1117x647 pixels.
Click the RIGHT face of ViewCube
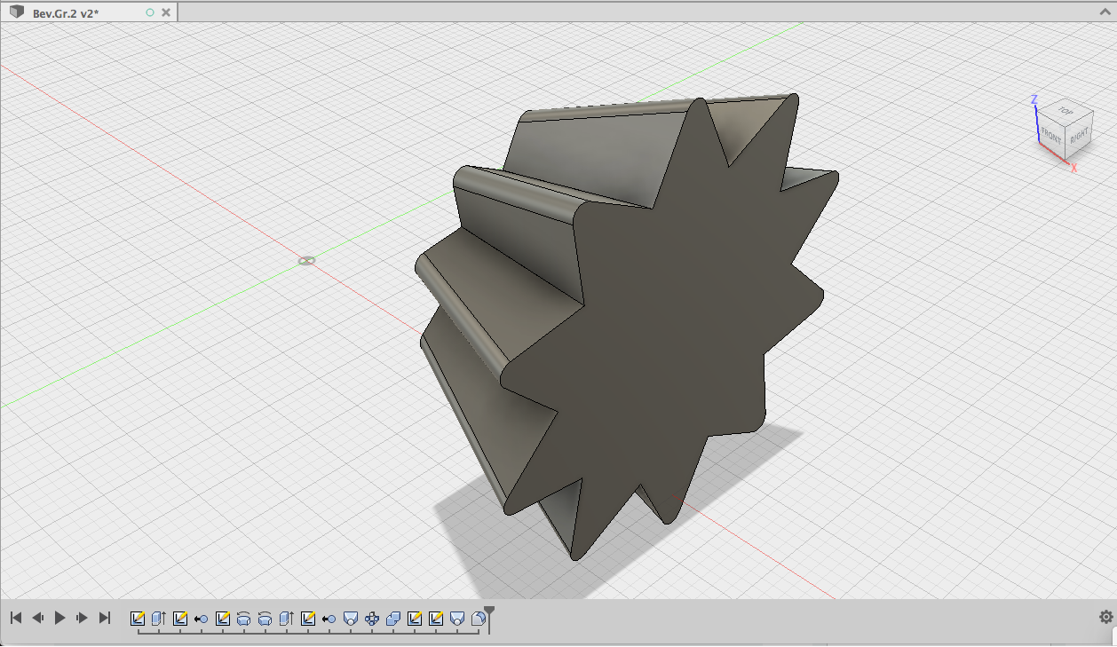1078,138
